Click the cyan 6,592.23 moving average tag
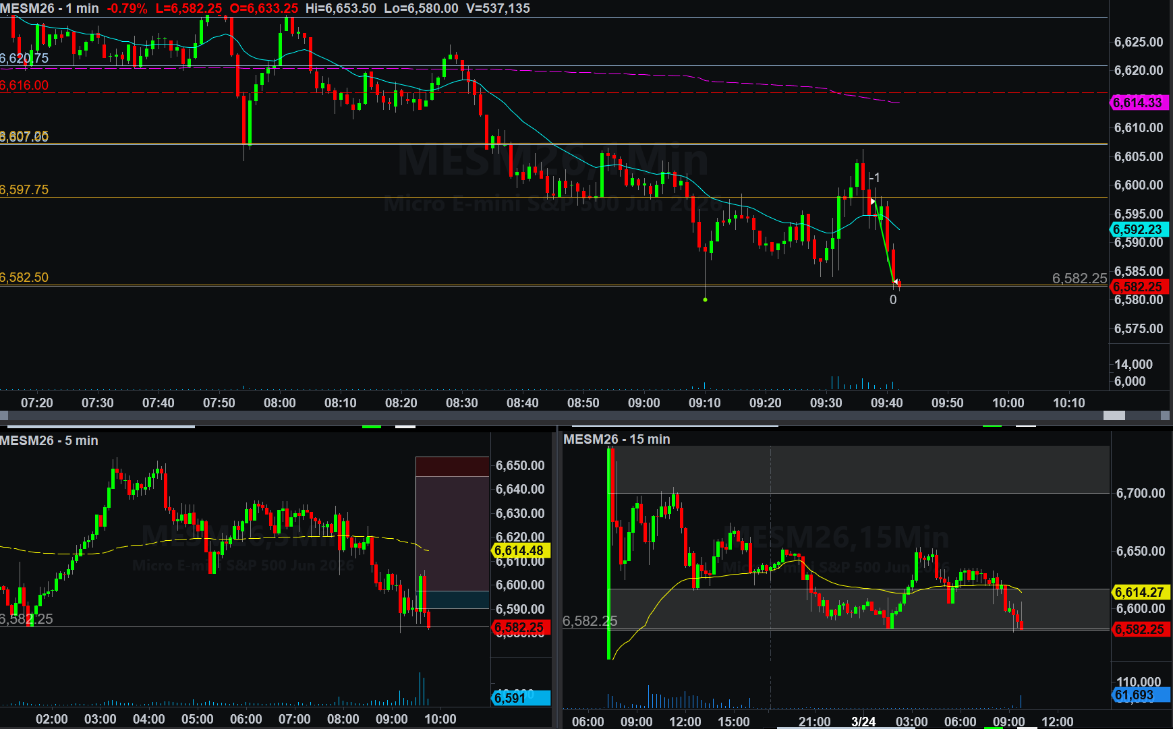Image resolution: width=1173 pixels, height=729 pixels. point(1139,229)
